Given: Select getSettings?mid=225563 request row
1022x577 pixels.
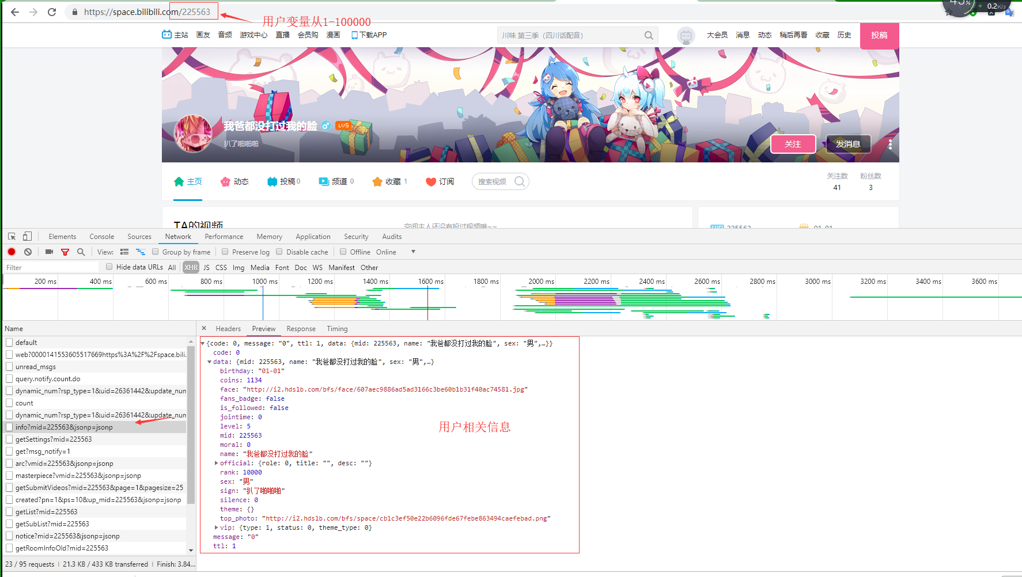Looking at the screenshot, I should [95, 439].
